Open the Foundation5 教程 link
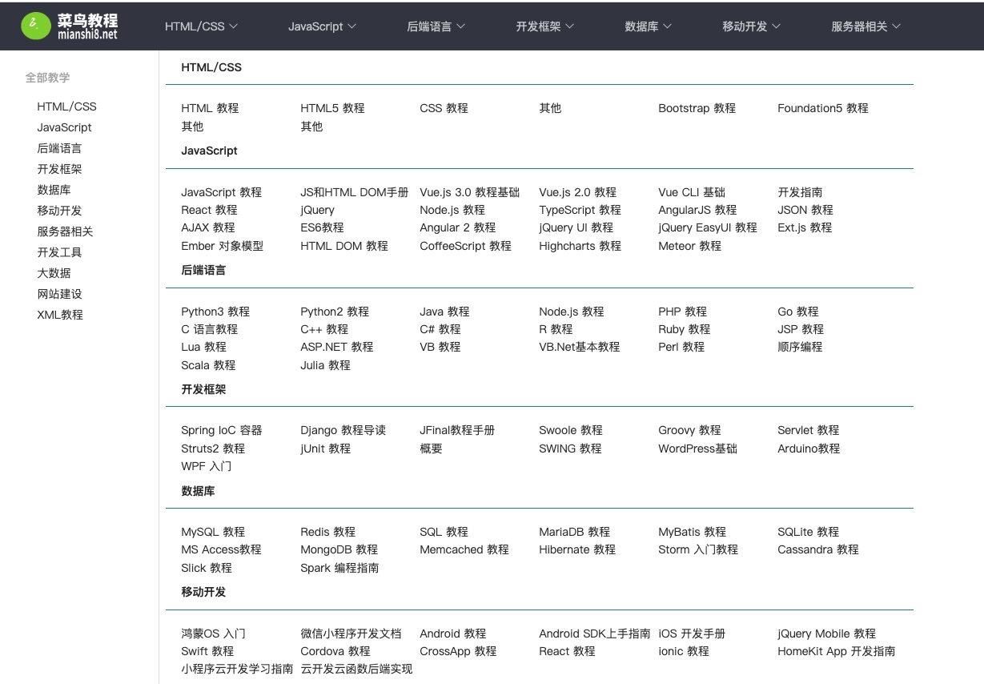Image resolution: width=984 pixels, height=684 pixels. pos(823,108)
